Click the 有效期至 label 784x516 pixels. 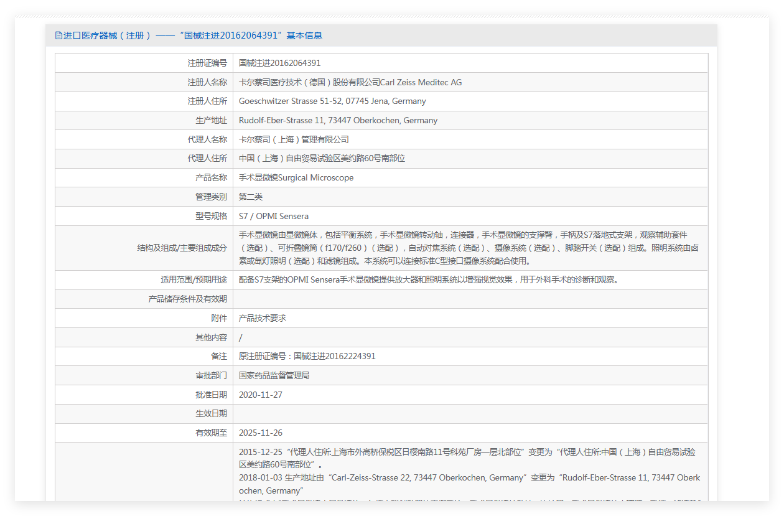pyautogui.click(x=211, y=433)
